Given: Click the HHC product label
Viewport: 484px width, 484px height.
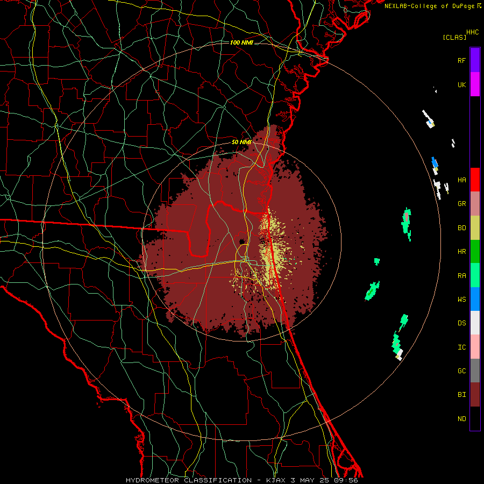Looking at the screenshot, I should click(x=473, y=32).
